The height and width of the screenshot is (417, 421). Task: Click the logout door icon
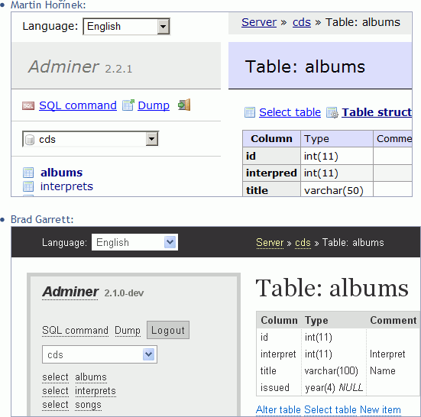184,105
